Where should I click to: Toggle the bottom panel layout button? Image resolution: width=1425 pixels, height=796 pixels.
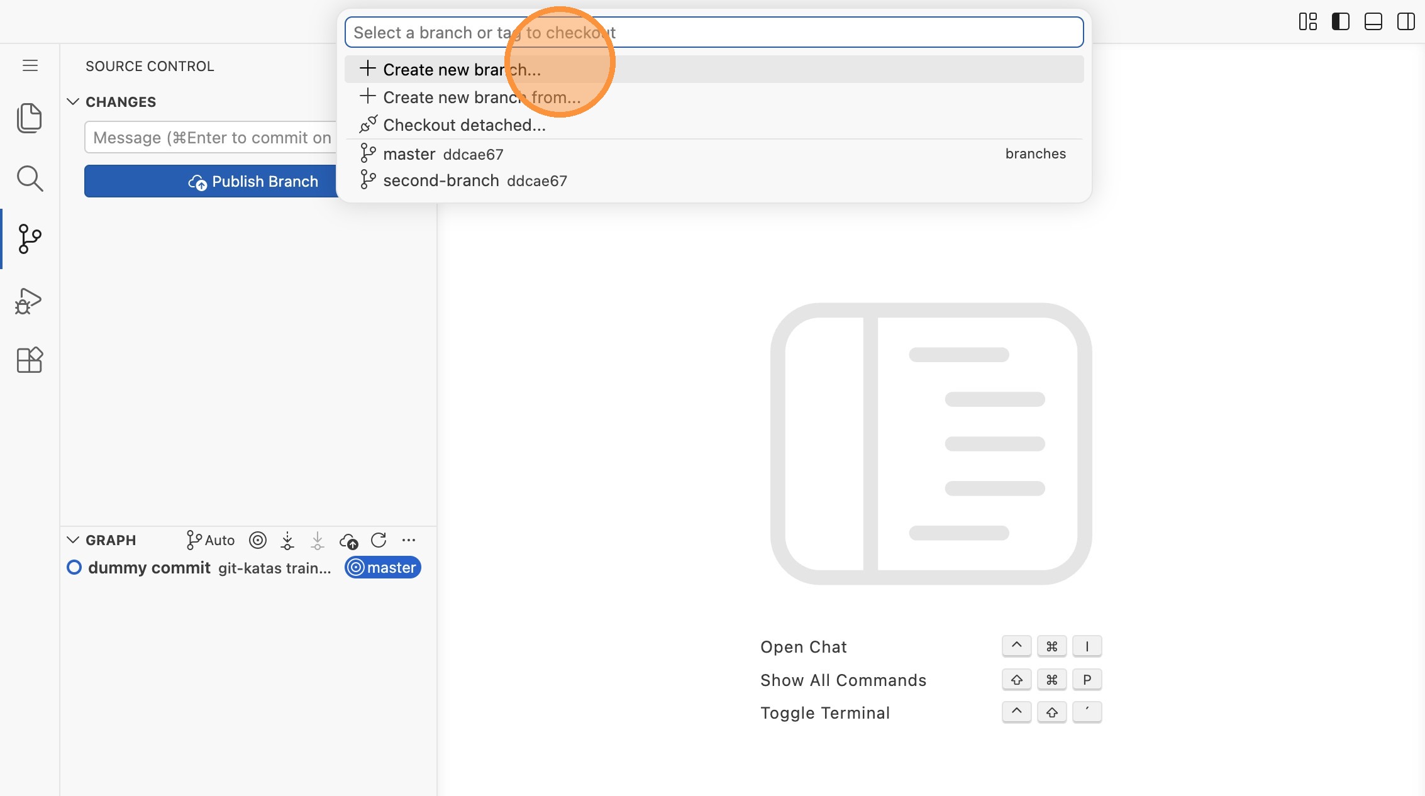pyautogui.click(x=1373, y=21)
